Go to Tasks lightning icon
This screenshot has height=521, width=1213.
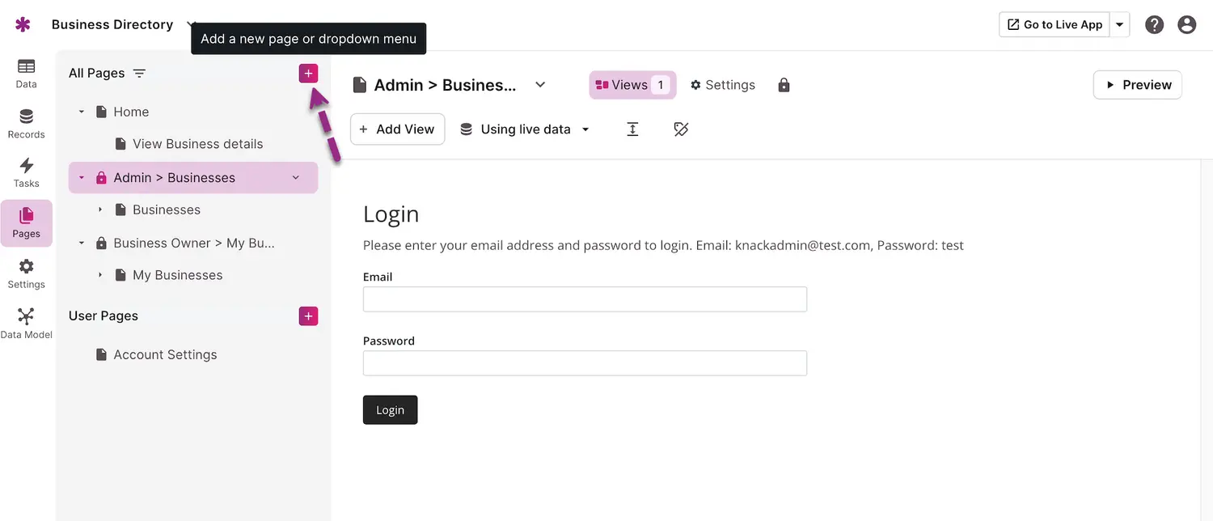click(x=26, y=172)
